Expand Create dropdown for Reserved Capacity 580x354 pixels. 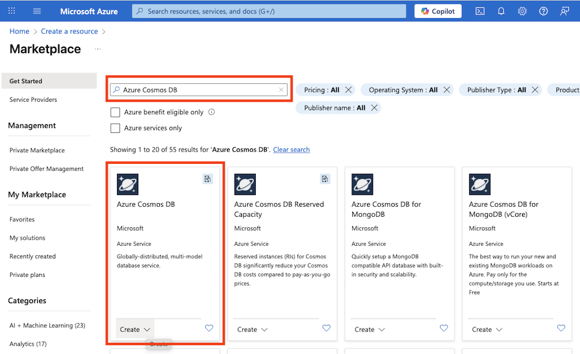click(252, 329)
